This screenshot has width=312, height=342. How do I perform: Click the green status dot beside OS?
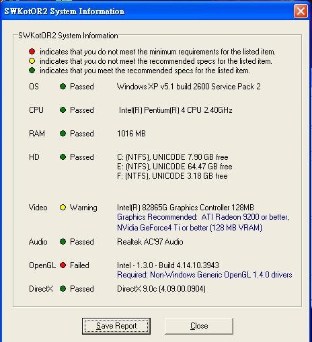63,87
